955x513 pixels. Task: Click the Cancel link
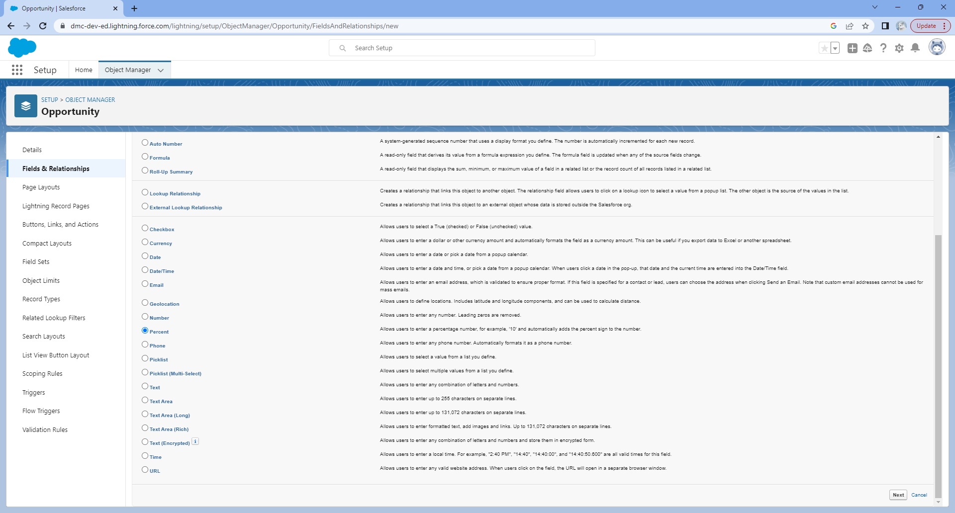(919, 495)
